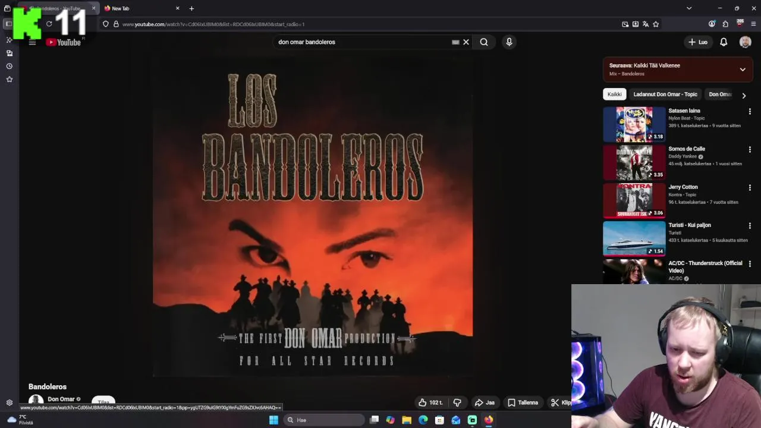Image resolution: width=761 pixels, height=428 pixels.
Task: Open options menu for Jerry Cotton
Action: point(750,187)
